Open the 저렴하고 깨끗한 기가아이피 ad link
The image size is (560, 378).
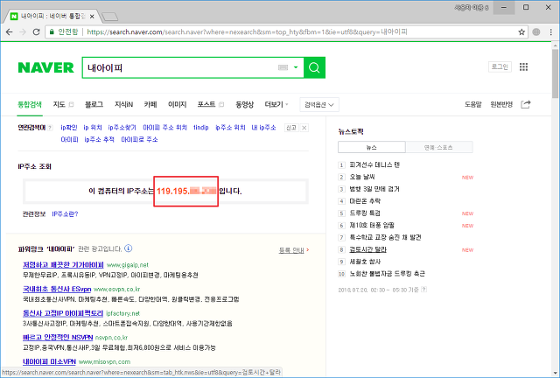tap(63, 265)
